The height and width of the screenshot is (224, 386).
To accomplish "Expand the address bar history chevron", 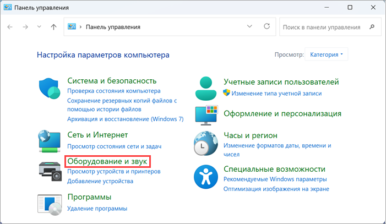I will click(x=249, y=26).
